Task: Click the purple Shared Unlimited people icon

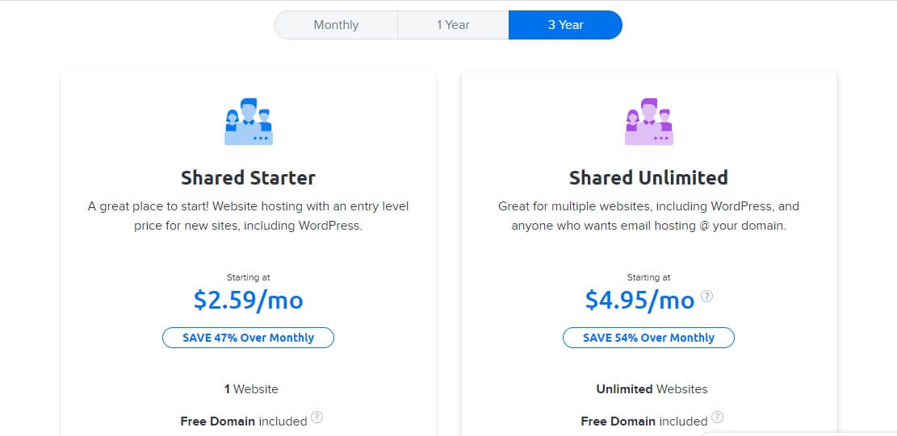Action: pos(648,121)
